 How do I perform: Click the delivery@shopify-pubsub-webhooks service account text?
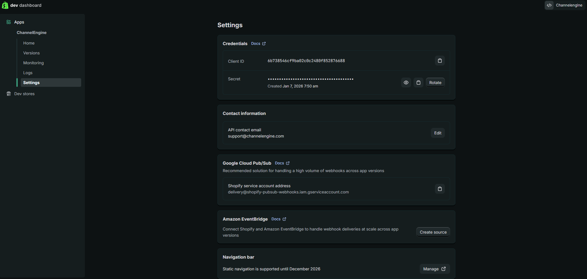[288, 192]
